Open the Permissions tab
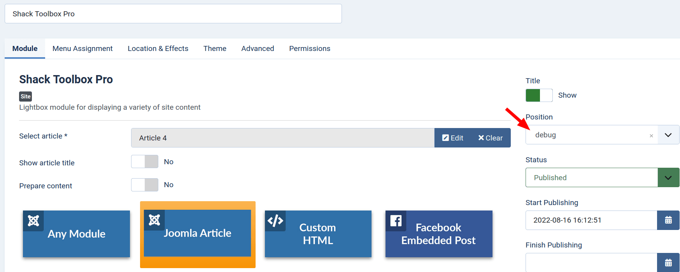 point(310,49)
